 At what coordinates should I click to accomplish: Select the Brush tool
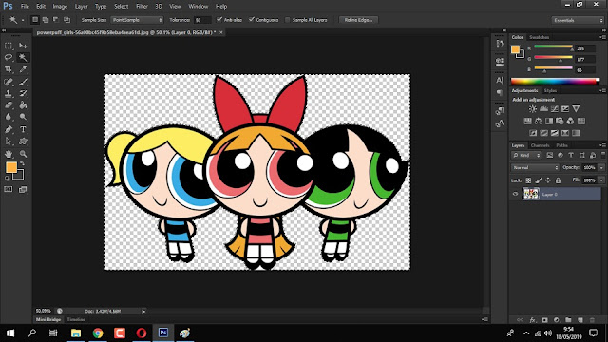coord(23,82)
